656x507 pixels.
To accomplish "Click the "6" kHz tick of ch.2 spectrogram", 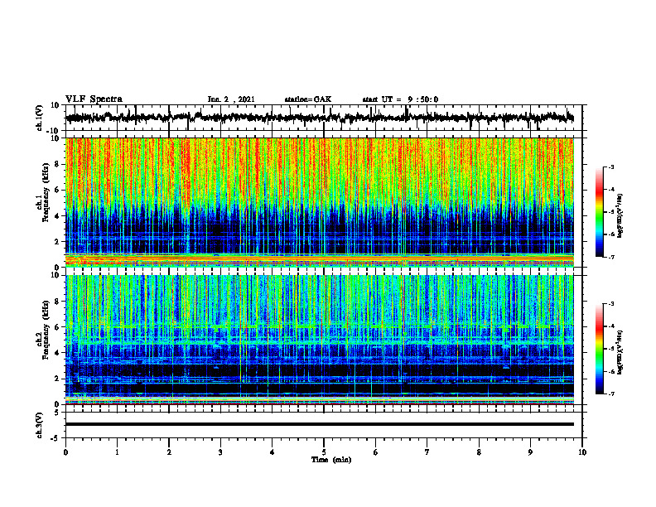I will tap(57, 327).
